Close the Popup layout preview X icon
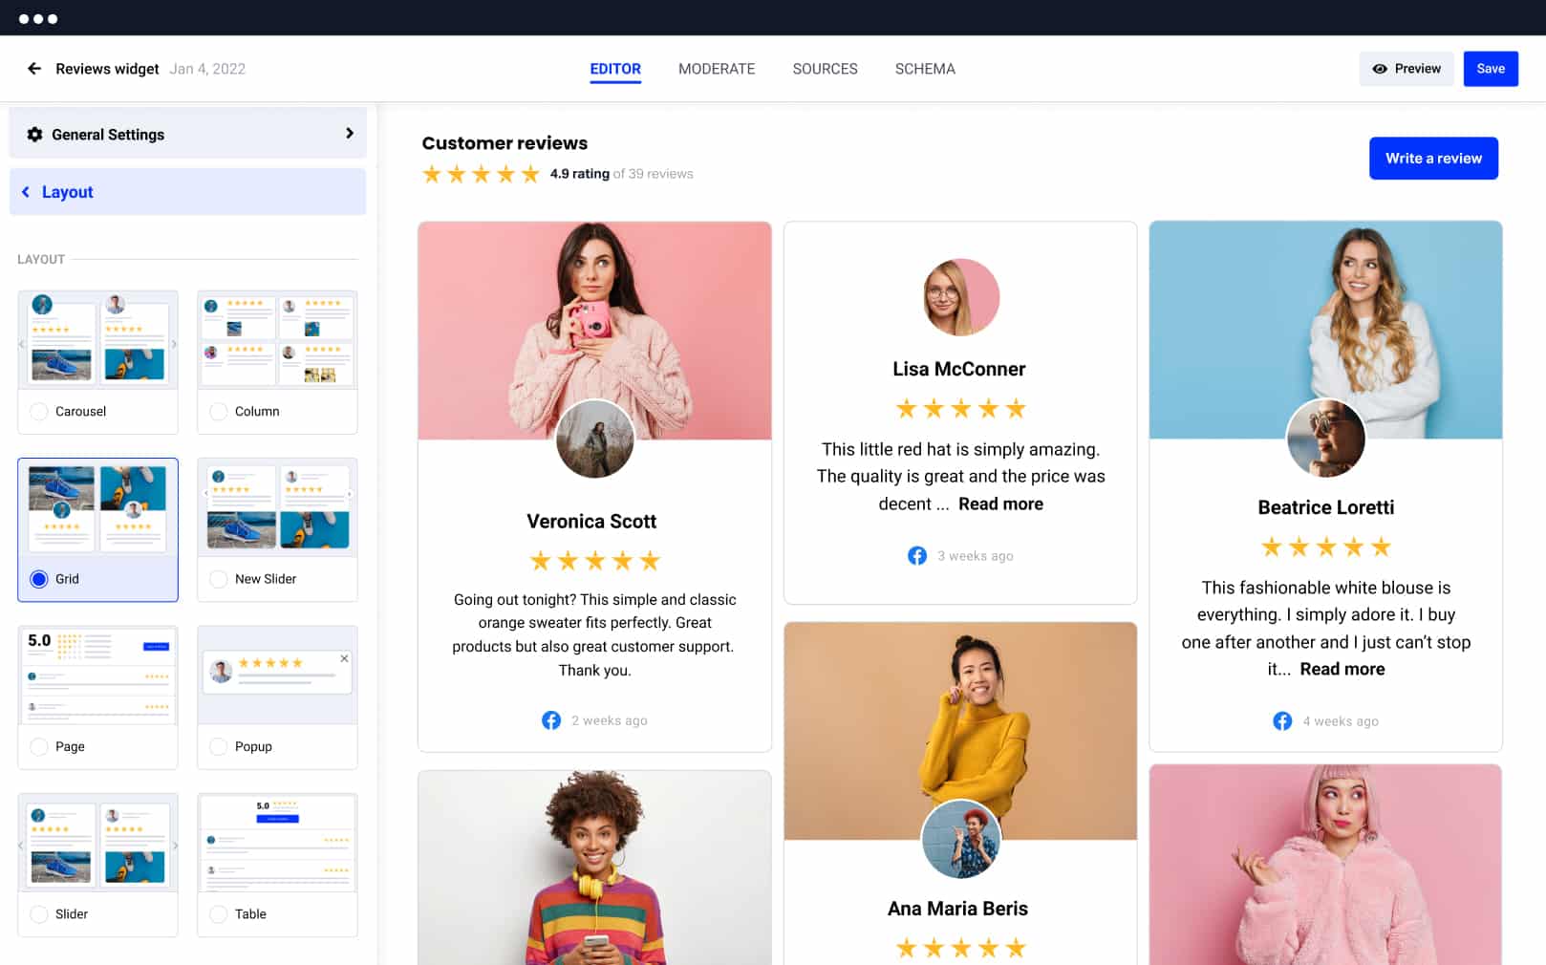The width and height of the screenshot is (1546, 965). [x=344, y=658]
